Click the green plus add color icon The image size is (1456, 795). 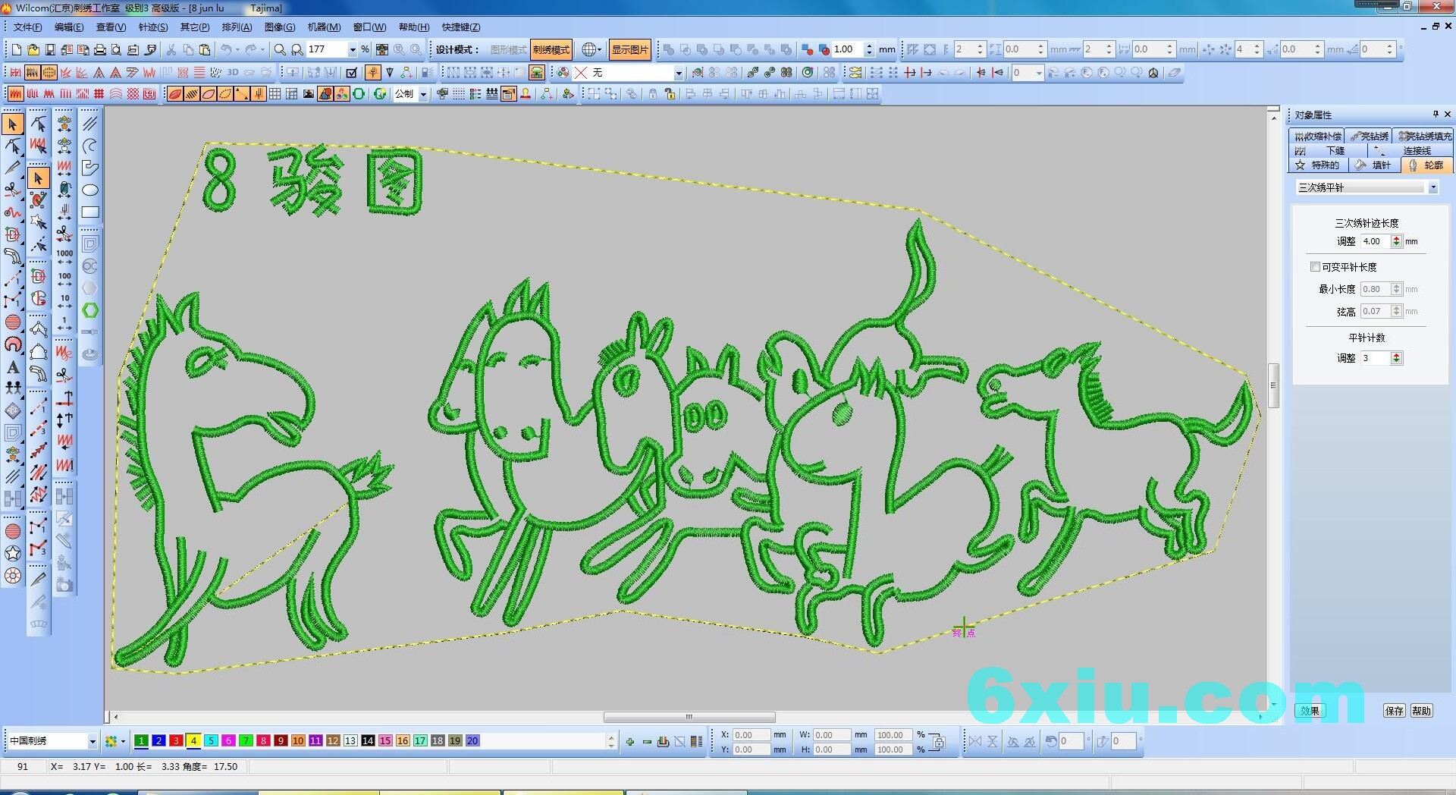pyautogui.click(x=629, y=742)
